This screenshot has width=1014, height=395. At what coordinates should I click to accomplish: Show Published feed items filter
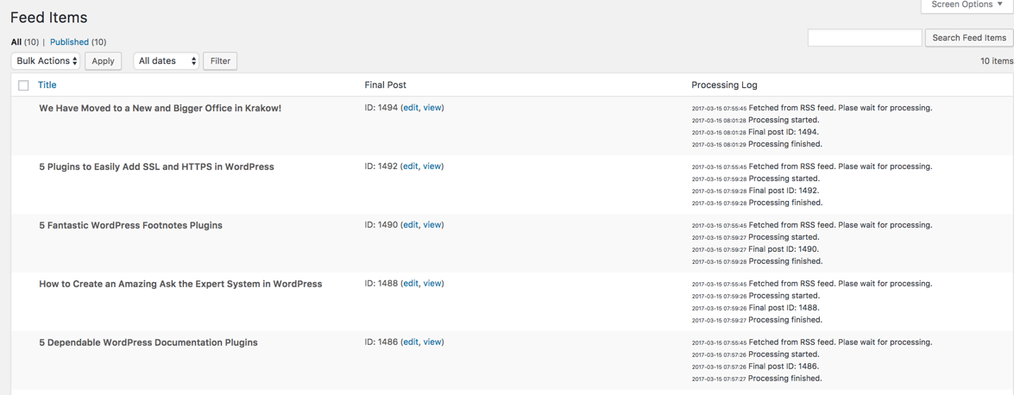click(69, 42)
